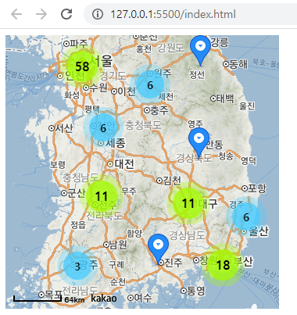Click the 동해 city label

click(x=238, y=64)
